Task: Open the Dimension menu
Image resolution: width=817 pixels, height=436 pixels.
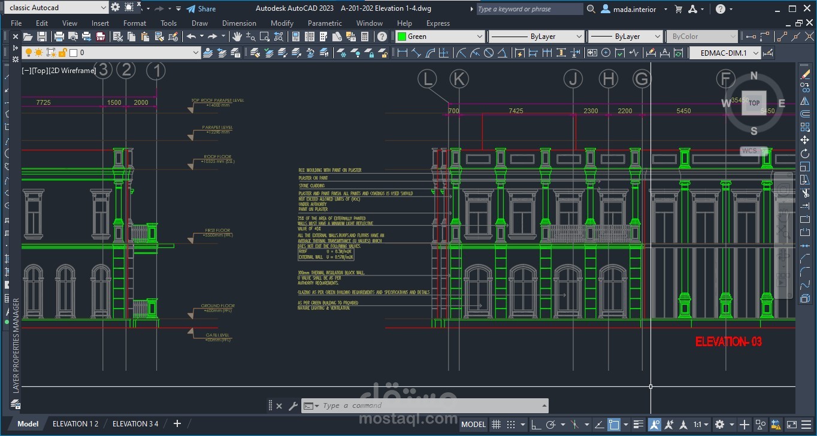Action: pos(239,23)
